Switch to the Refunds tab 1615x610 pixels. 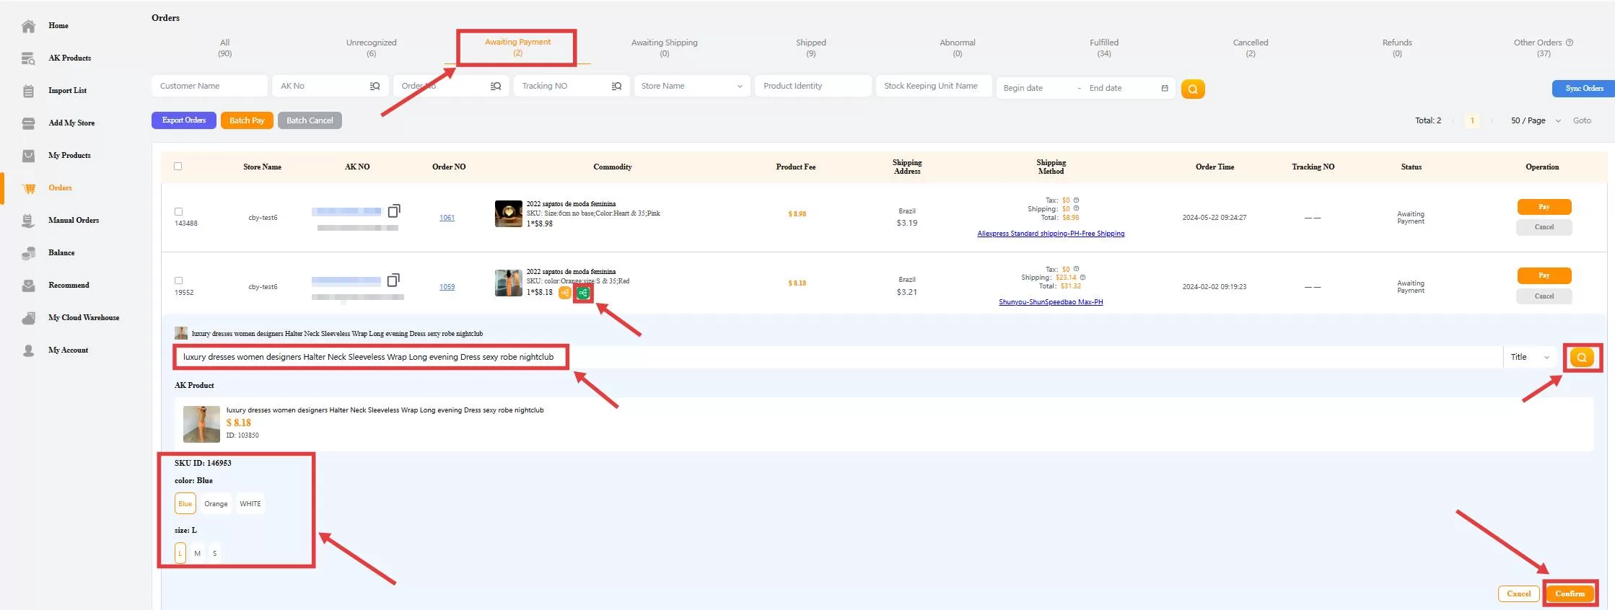tap(1397, 48)
